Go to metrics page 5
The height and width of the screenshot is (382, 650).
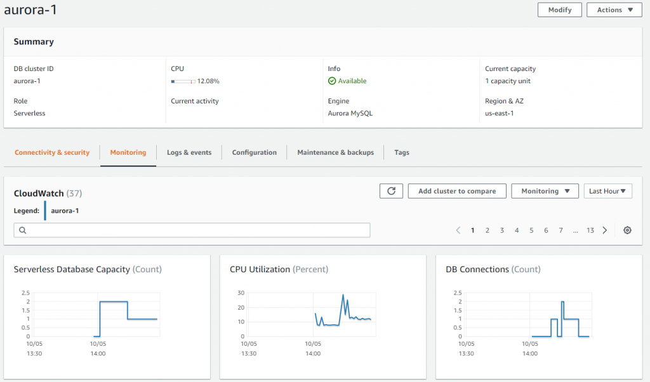[x=531, y=230]
